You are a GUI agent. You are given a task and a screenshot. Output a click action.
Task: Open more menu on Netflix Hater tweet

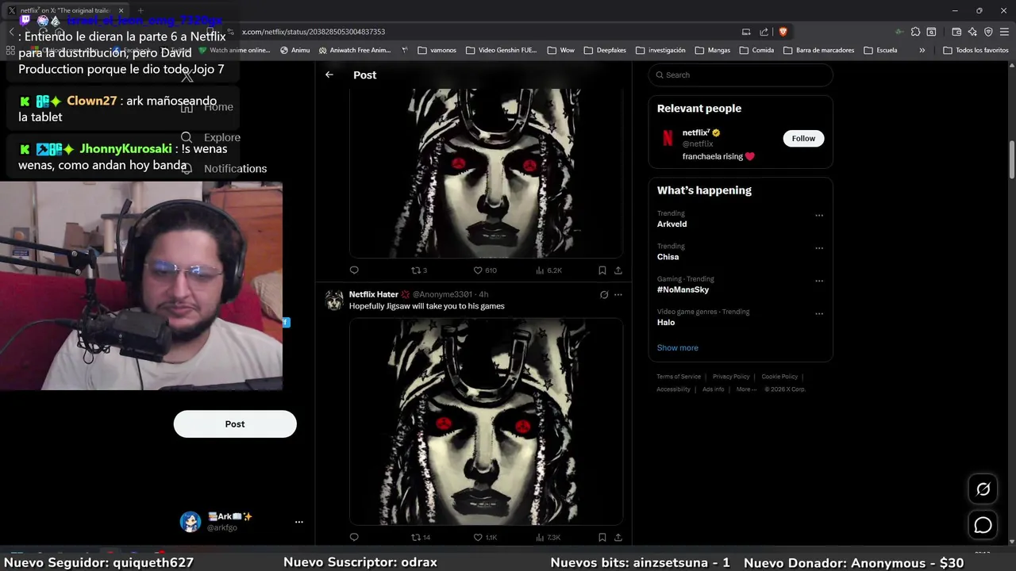[x=618, y=294]
